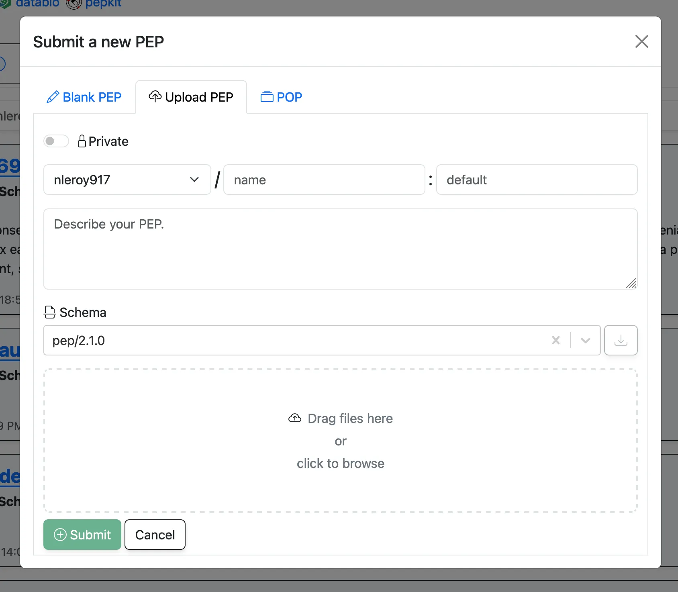The height and width of the screenshot is (592, 678).
Task: Click the resize handle of description textarea
Action: click(631, 283)
